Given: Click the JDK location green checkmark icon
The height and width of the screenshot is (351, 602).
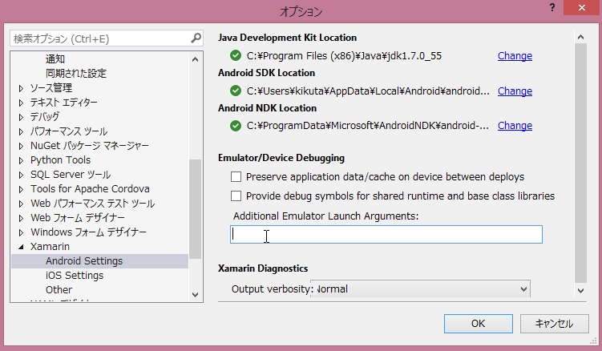Looking at the screenshot, I should point(236,55).
